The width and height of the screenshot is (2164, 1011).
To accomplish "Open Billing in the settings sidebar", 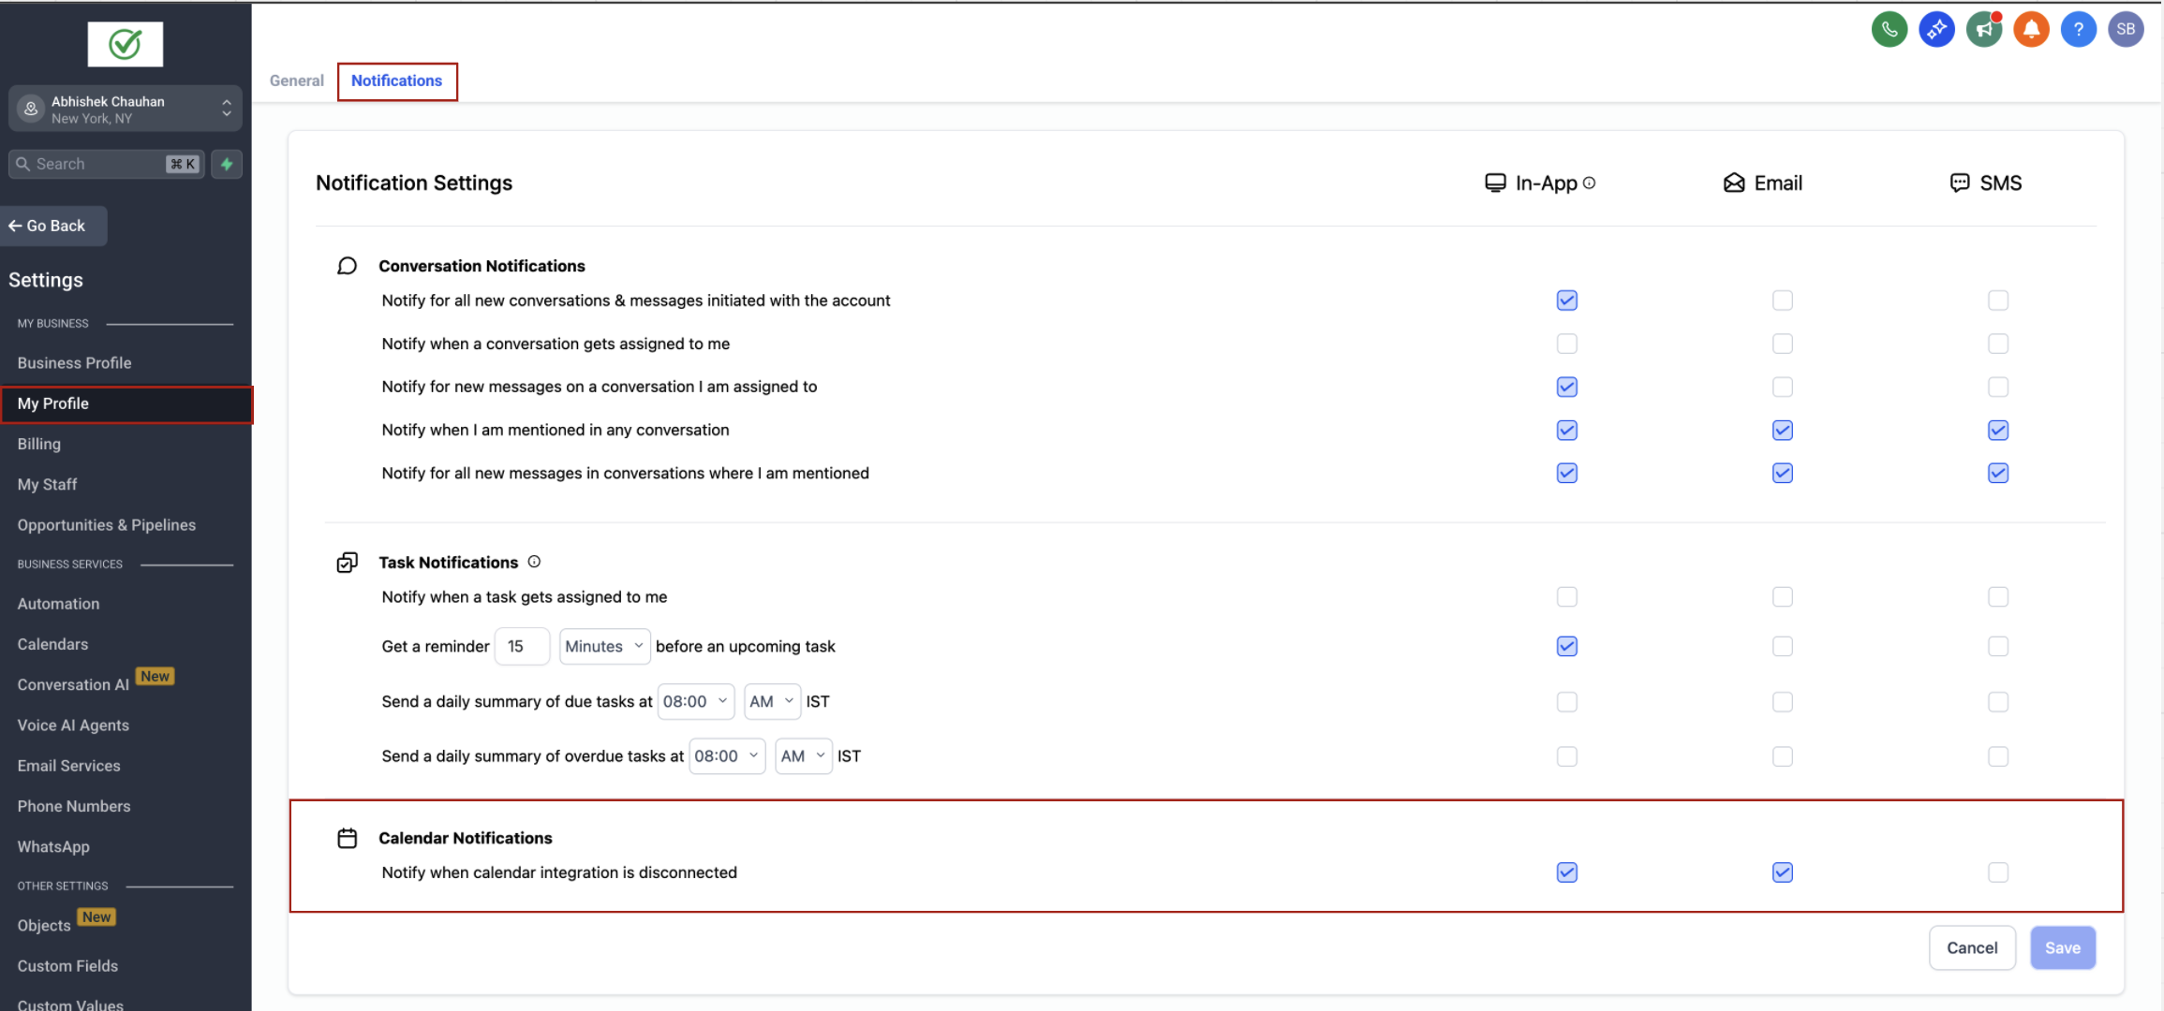I will coord(38,444).
